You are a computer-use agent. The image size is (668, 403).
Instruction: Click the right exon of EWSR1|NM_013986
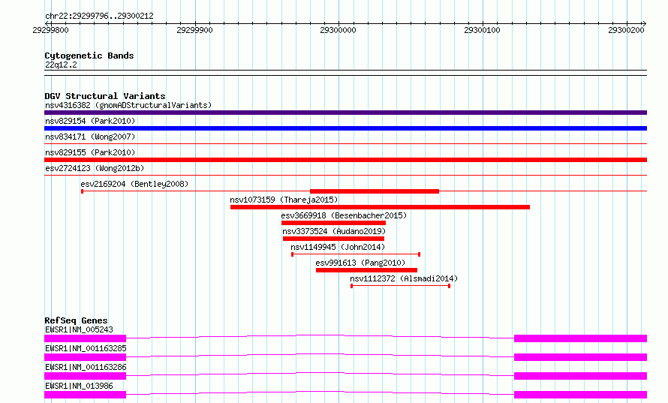(x=581, y=395)
